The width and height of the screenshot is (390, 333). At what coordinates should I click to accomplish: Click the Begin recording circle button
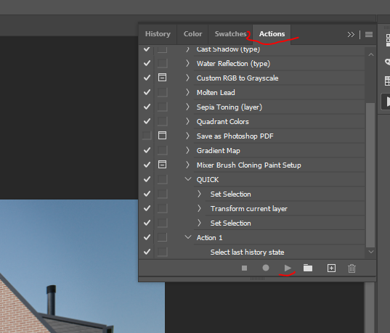(x=266, y=268)
